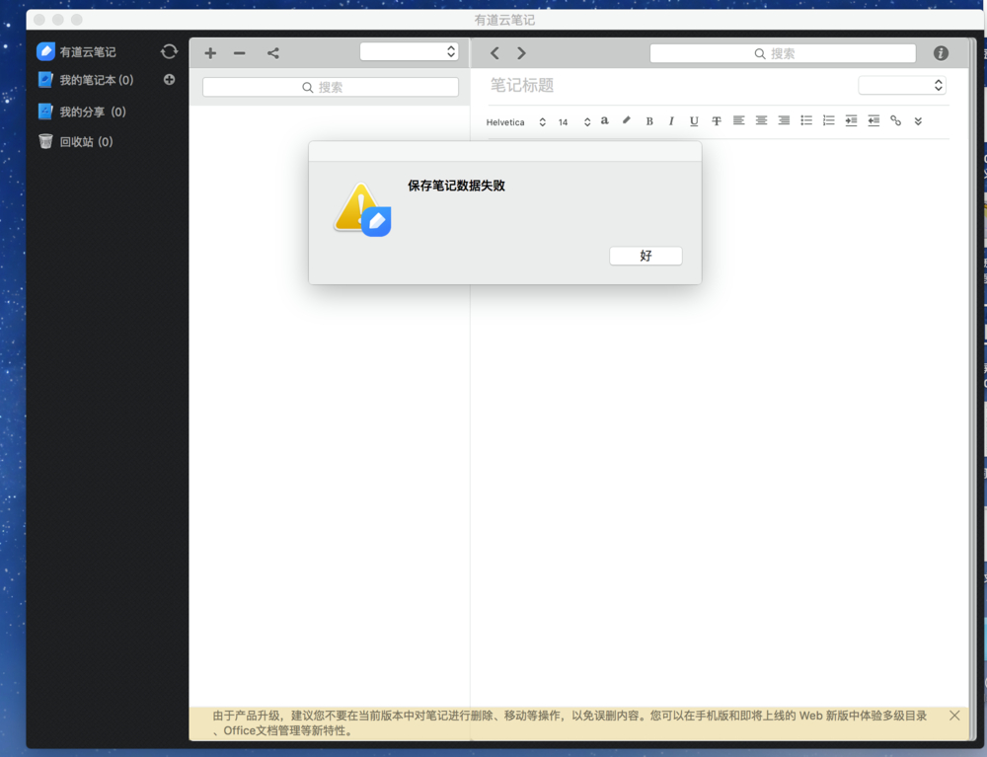This screenshot has height=757, width=987.
Task: Add a notebook with the plus beside 我的笔记本
Action: 170,80
